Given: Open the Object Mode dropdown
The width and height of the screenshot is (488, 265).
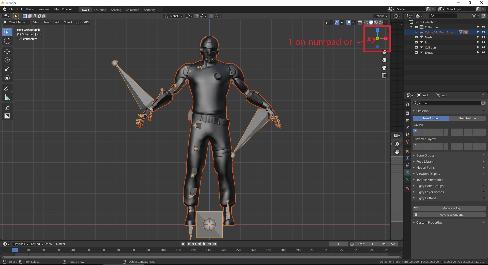Looking at the screenshot, I should pos(17,22).
